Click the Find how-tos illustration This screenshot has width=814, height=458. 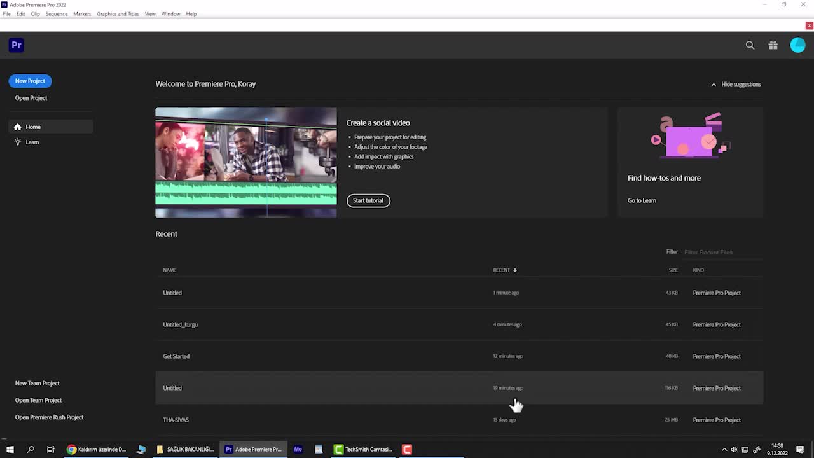[x=690, y=135]
